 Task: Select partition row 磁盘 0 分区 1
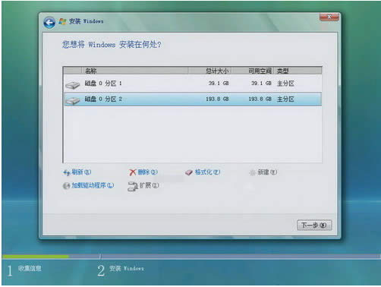[193, 84]
